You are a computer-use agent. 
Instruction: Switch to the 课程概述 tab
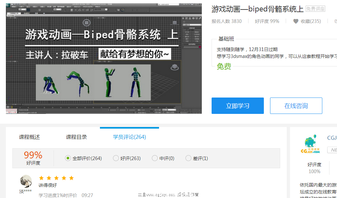[29, 137]
